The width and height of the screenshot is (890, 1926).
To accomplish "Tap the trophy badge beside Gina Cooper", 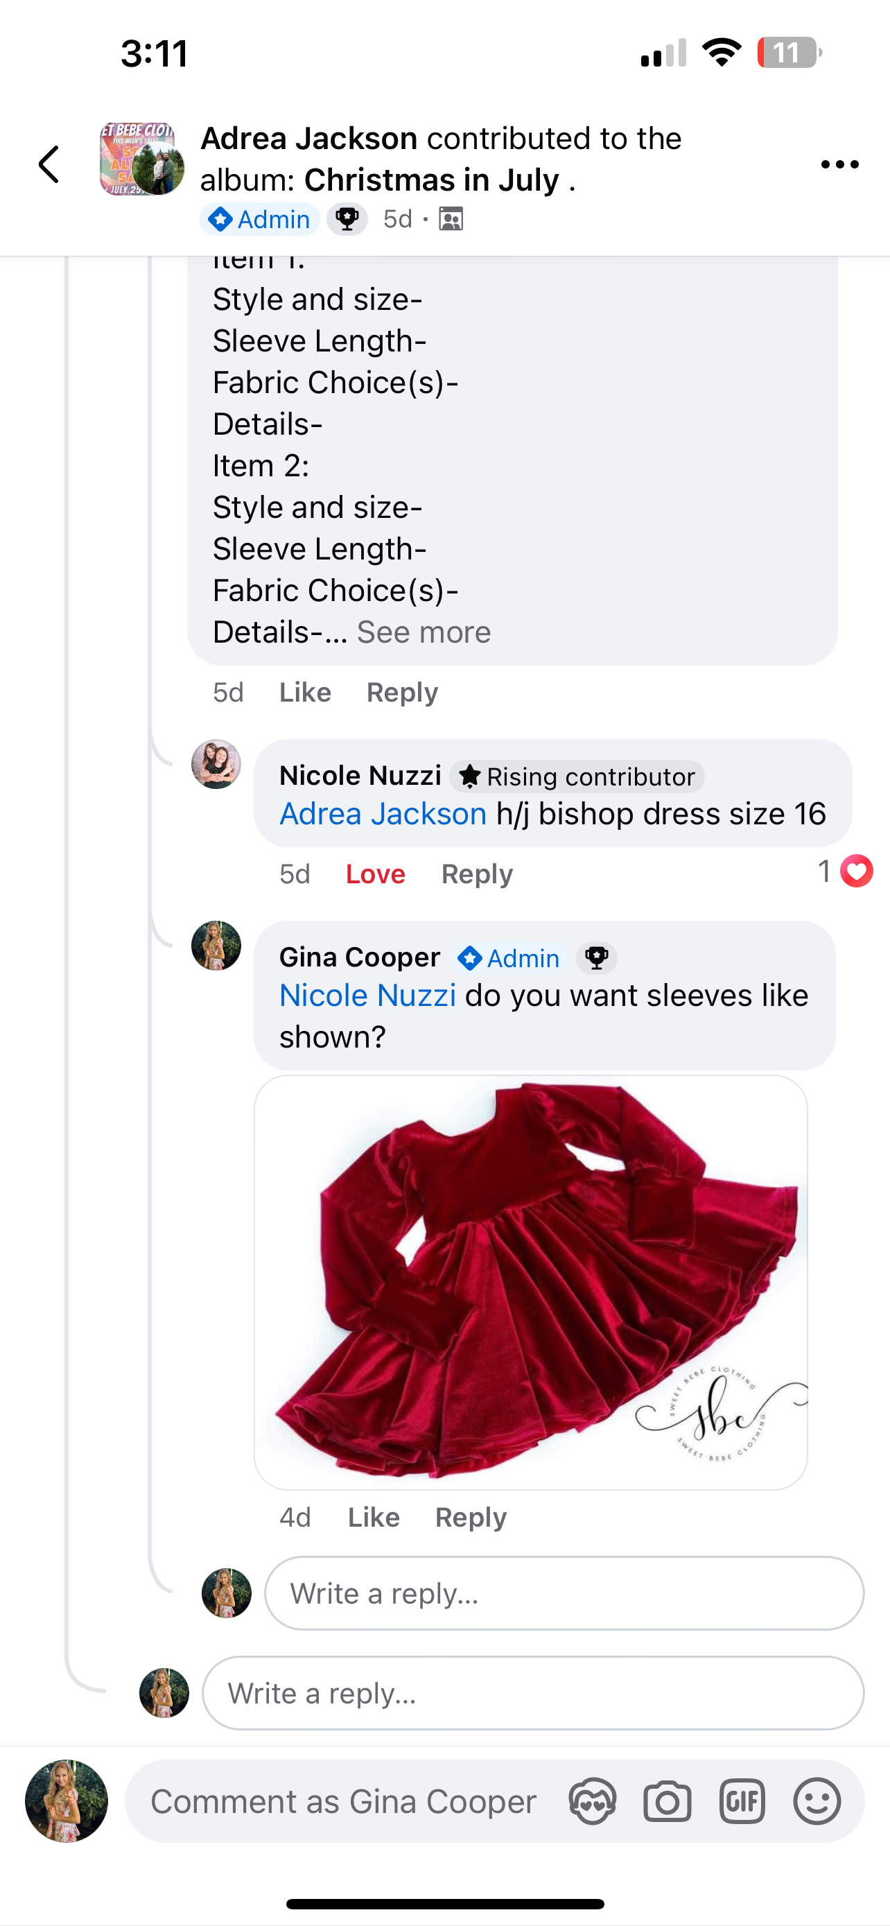I will (x=596, y=957).
